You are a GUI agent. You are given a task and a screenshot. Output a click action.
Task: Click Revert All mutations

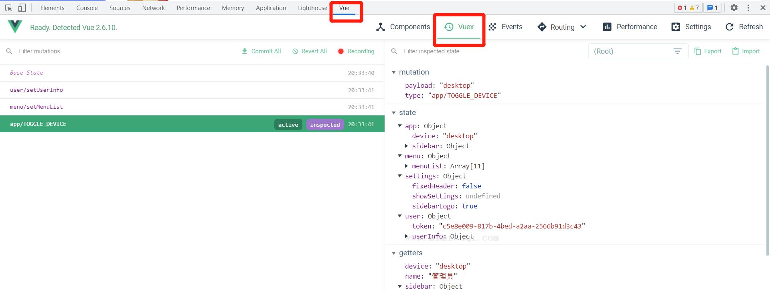(310, 51)
